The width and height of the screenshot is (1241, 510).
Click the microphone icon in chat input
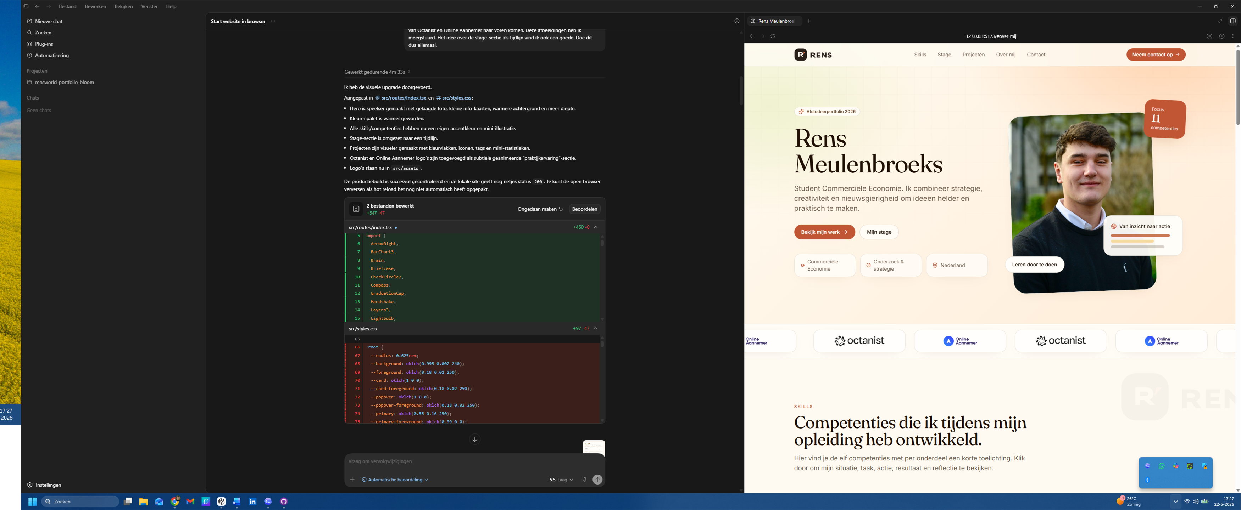click(x=584, y=480)
